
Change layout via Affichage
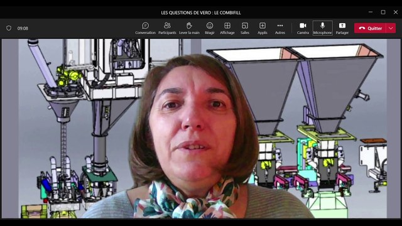point(227,28)
